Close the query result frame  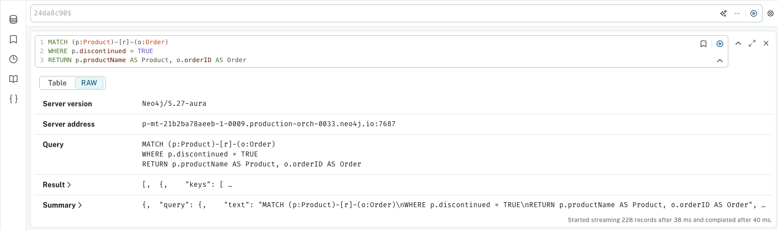[766, 44]
